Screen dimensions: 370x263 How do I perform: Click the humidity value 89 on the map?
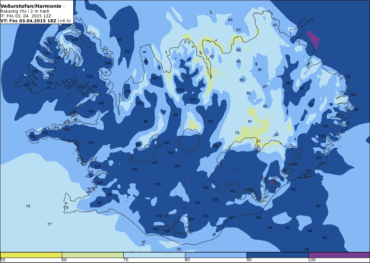coord(242,80)
